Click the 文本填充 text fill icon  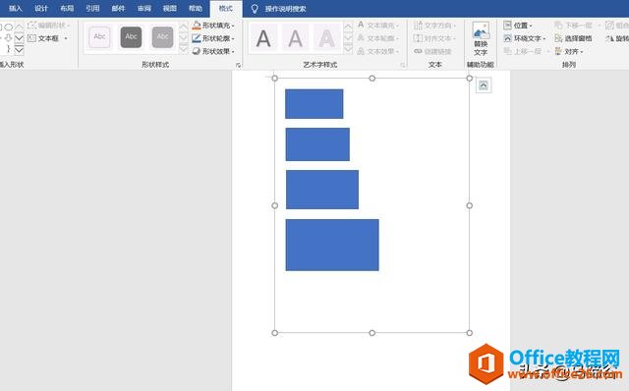361,26
